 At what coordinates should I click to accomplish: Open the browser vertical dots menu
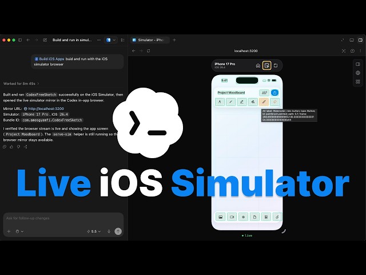coord(360,51)
